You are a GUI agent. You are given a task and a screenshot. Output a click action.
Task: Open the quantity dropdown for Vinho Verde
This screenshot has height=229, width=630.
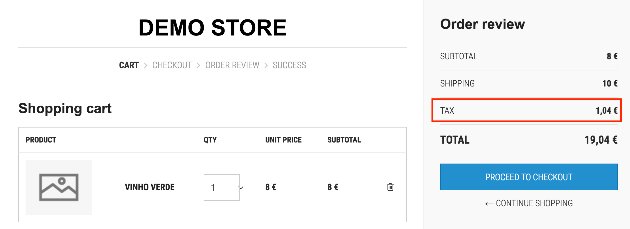click(222, 187)
